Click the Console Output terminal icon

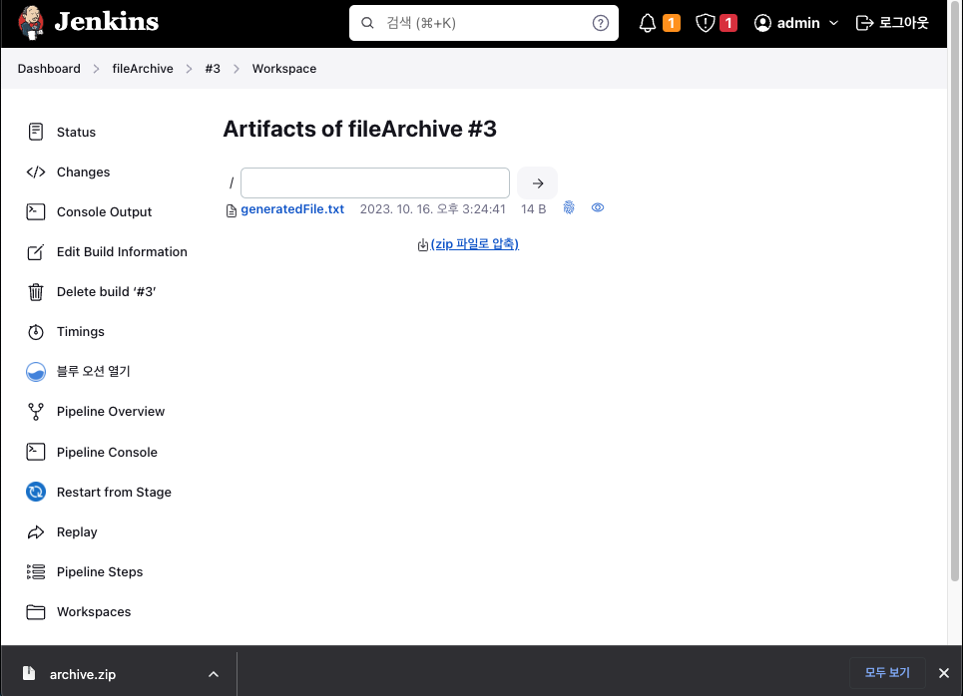click(36, 211)
